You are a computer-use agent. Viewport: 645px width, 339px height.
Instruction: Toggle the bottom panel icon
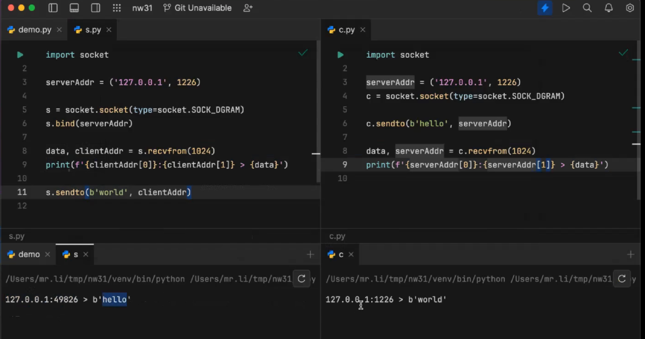click(74, 8)
